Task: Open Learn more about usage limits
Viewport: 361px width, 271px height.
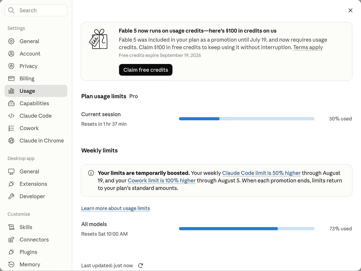Action: [x=116, y=209]
